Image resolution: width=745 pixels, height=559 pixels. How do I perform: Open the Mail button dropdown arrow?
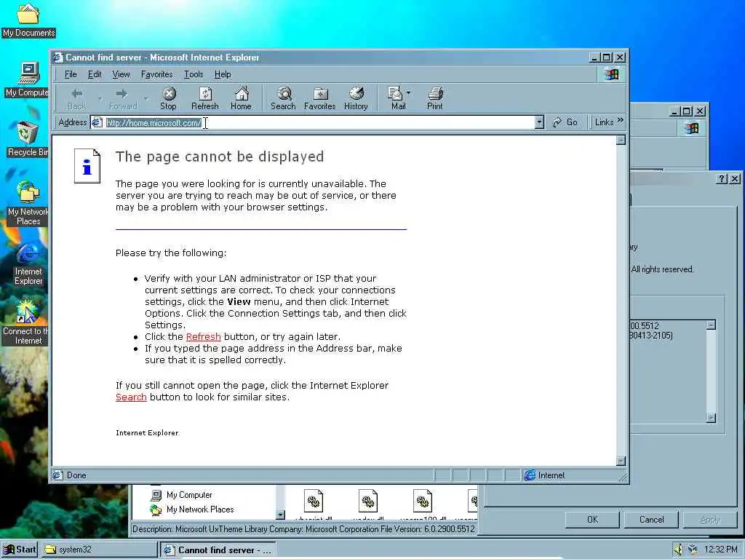409,92
